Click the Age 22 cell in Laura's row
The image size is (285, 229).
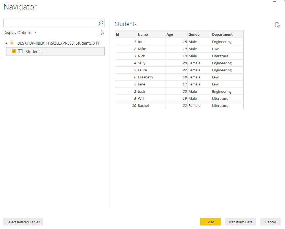pos(177,70)
